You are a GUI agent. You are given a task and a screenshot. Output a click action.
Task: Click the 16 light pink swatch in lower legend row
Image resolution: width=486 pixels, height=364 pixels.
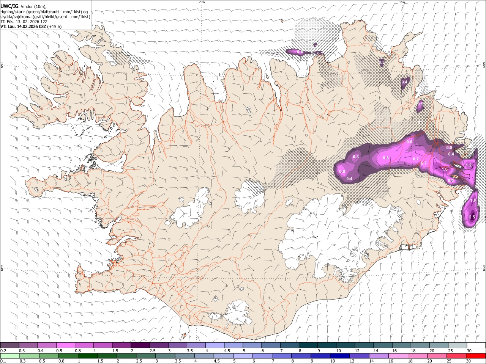(x=398, y=356)
